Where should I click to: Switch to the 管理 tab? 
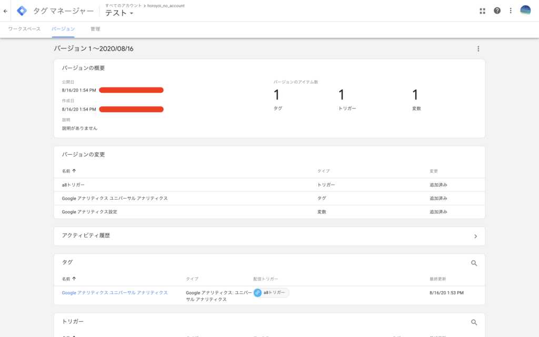pyautogui.click(x=95, y=29)
